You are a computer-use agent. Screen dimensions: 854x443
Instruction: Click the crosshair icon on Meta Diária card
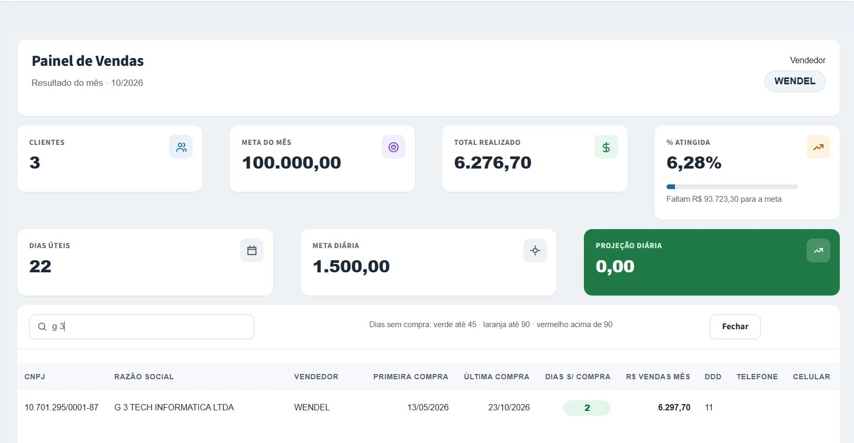[x=535, y=250]
